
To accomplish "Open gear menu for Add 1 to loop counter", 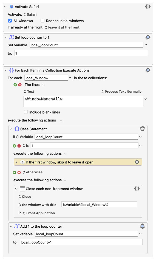I will point(142,226).
